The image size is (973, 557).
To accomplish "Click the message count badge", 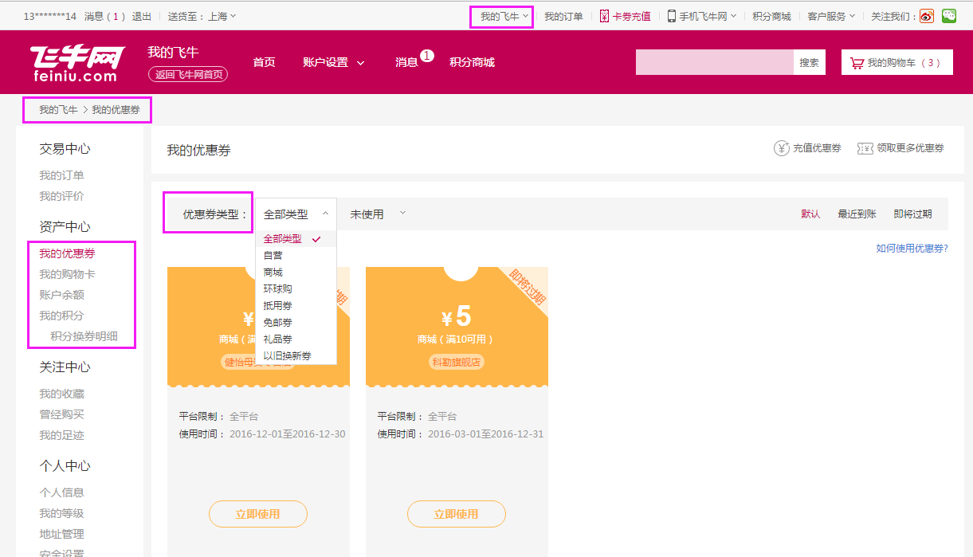I will coord(426,56).
